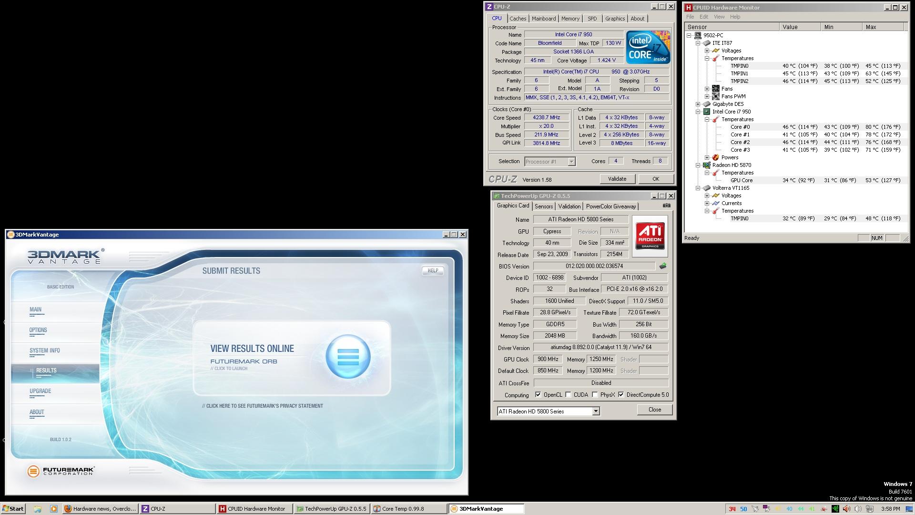Click the Intel Core i7 logo in CPU-Z
The width and height of the screenshot is (915, 515).
[x=648, y=47]
